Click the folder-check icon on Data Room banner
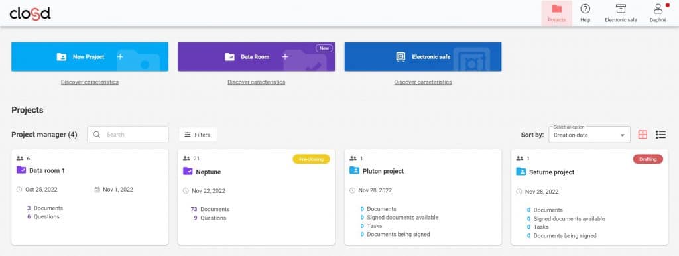 (x=229, y=57)
